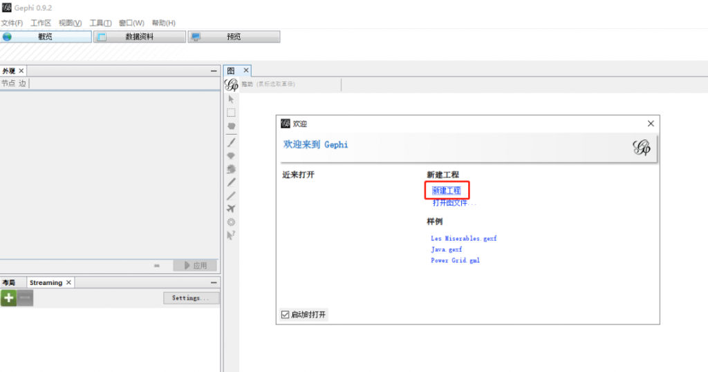The height and width of the screenshot is (372, 708).
Task: Select the heat map tool
Action: coord(231,222)
